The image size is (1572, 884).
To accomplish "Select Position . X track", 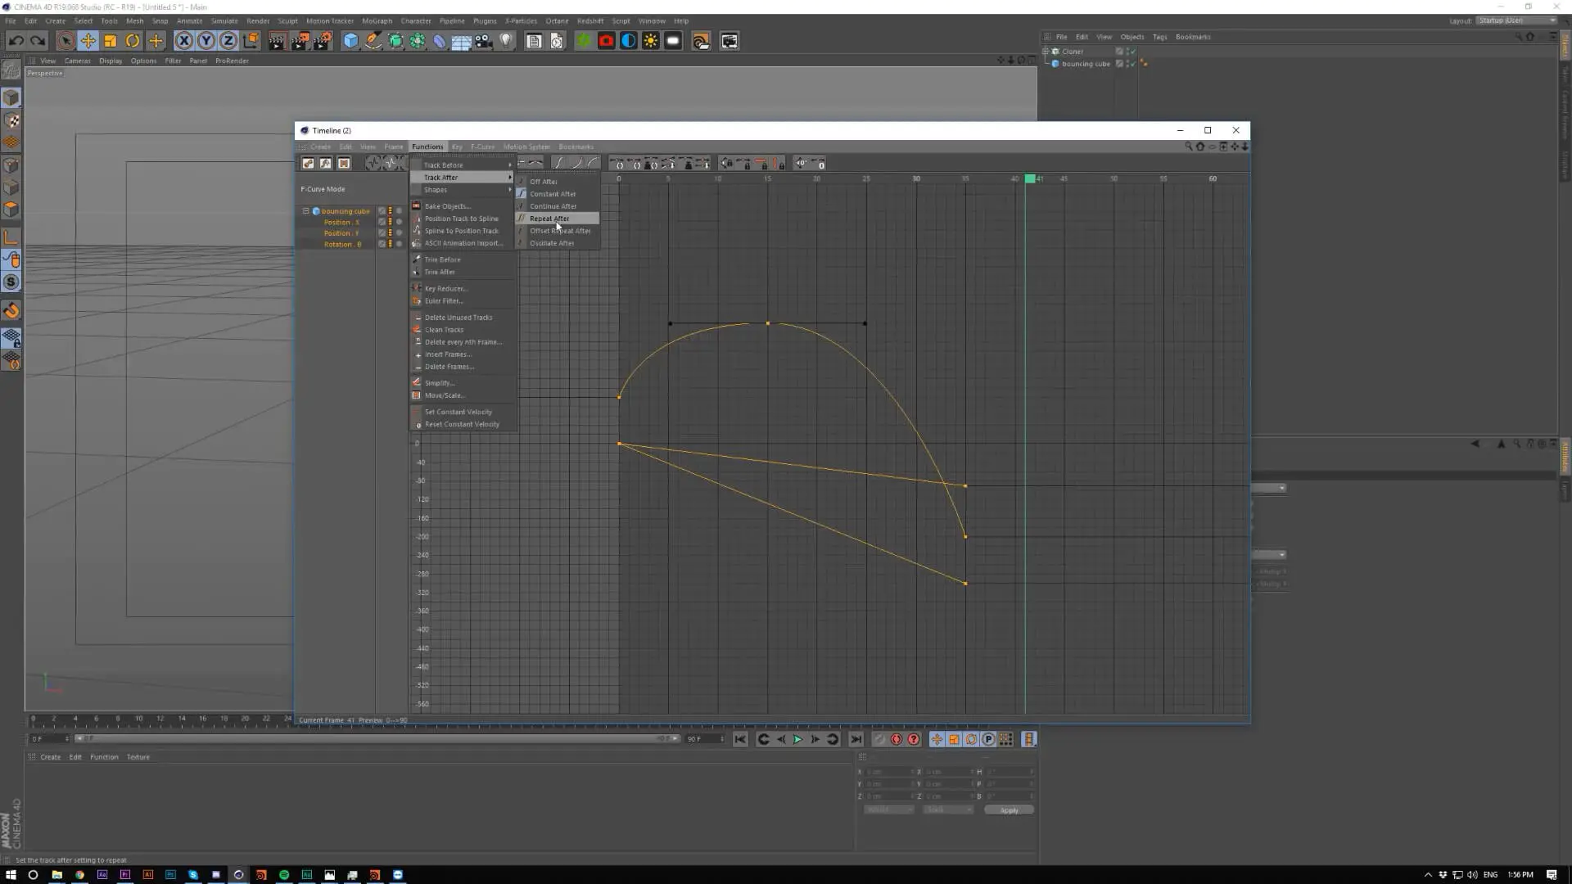I will click(x=341, y=223).
